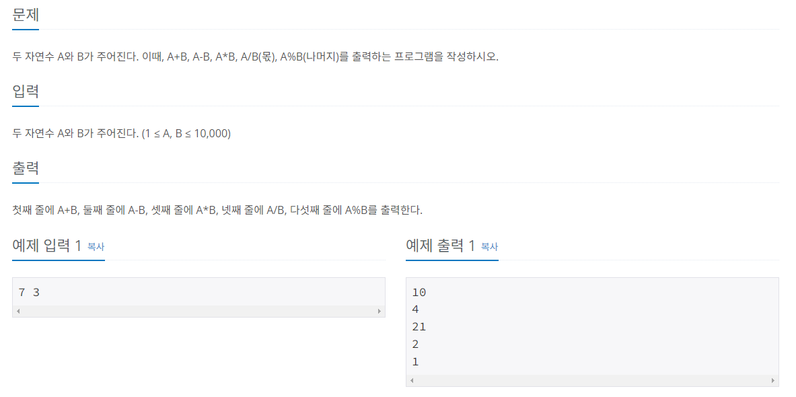796x397 pixels.
Task: Click the 복사 link next to 예제 출력 1
Action: (x=488, y=248)
